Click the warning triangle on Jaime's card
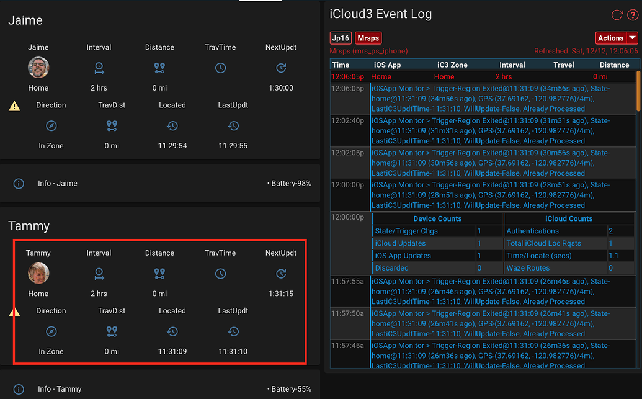This screenshot has height=399, width=642. [14, 105]
